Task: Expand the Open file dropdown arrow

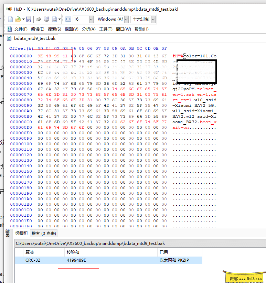Action: point(23,19)
